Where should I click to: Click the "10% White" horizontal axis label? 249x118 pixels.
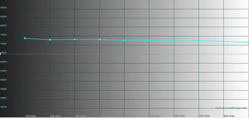coord(30,116)
